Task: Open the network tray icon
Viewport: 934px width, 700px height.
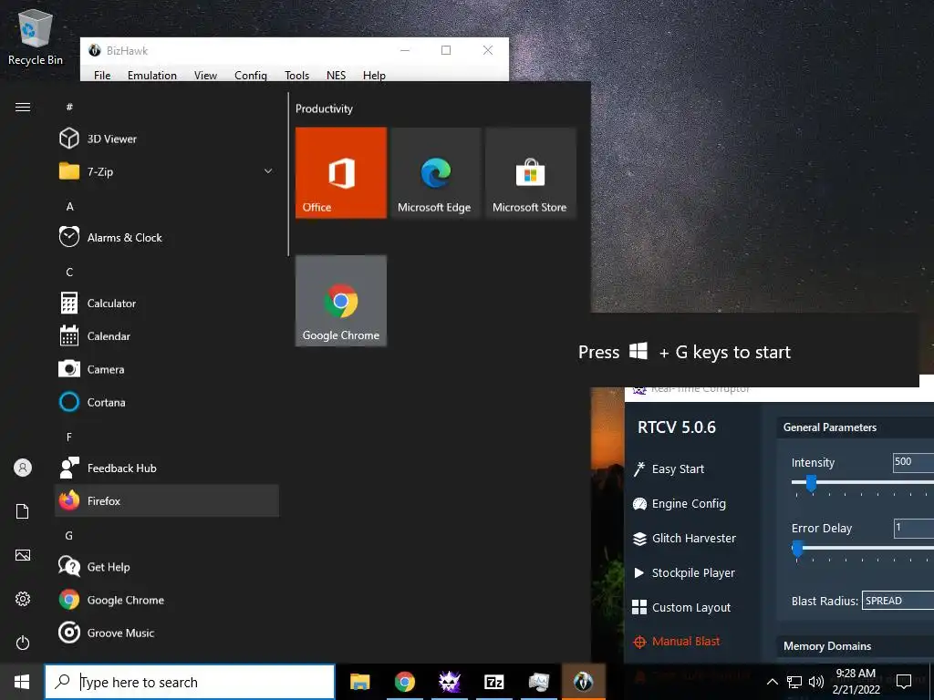Action: (x=794, y=682)
